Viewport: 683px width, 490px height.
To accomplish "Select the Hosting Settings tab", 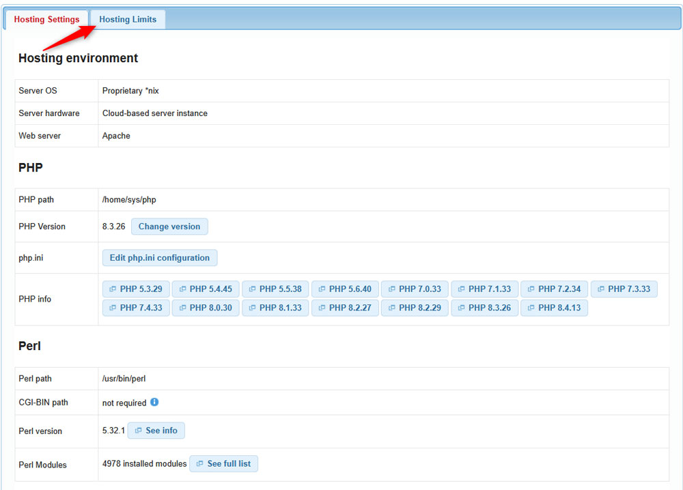I will tap(46, 19).
